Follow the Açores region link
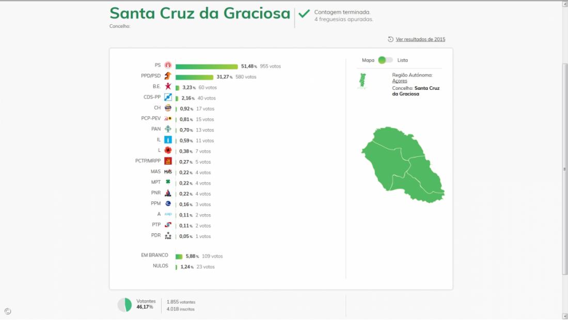This screenshot has height=320, width=568. coord(399,81)
